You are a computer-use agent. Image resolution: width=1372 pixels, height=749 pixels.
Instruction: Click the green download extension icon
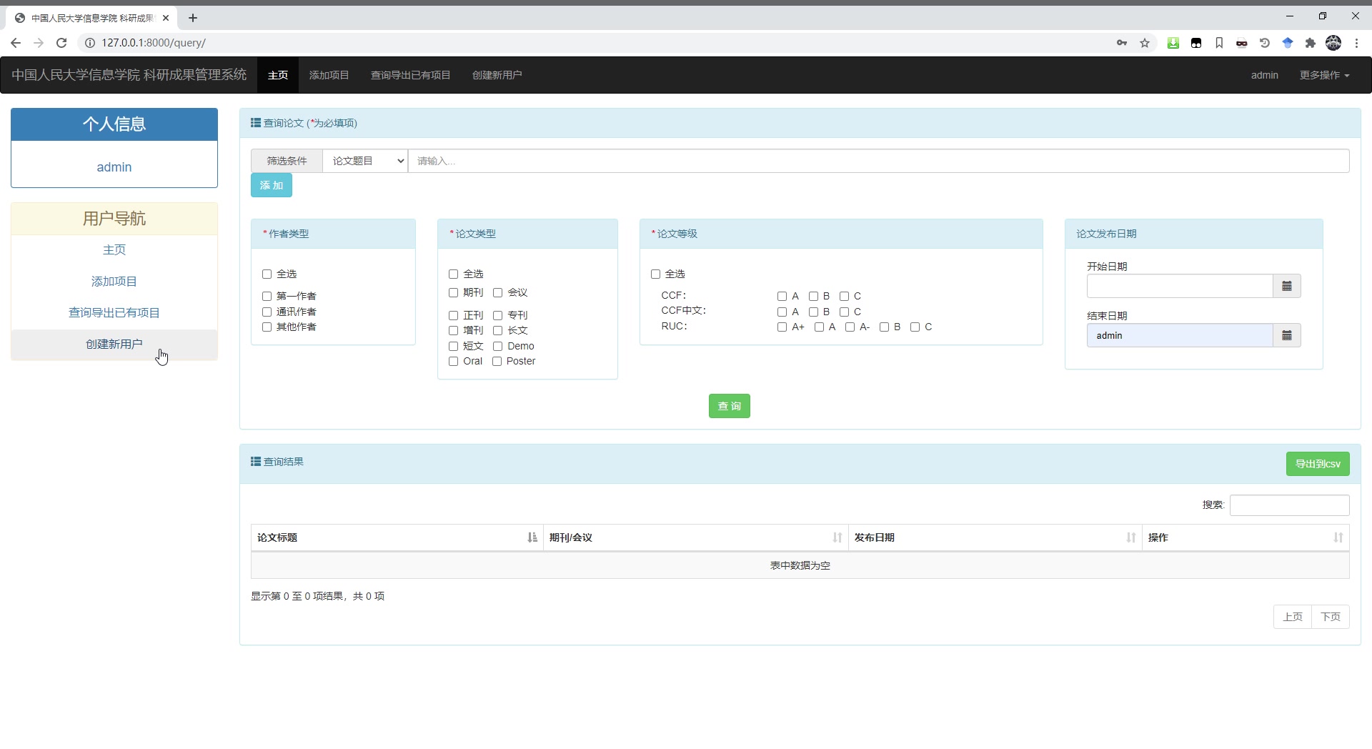[x=1173, y=43]
